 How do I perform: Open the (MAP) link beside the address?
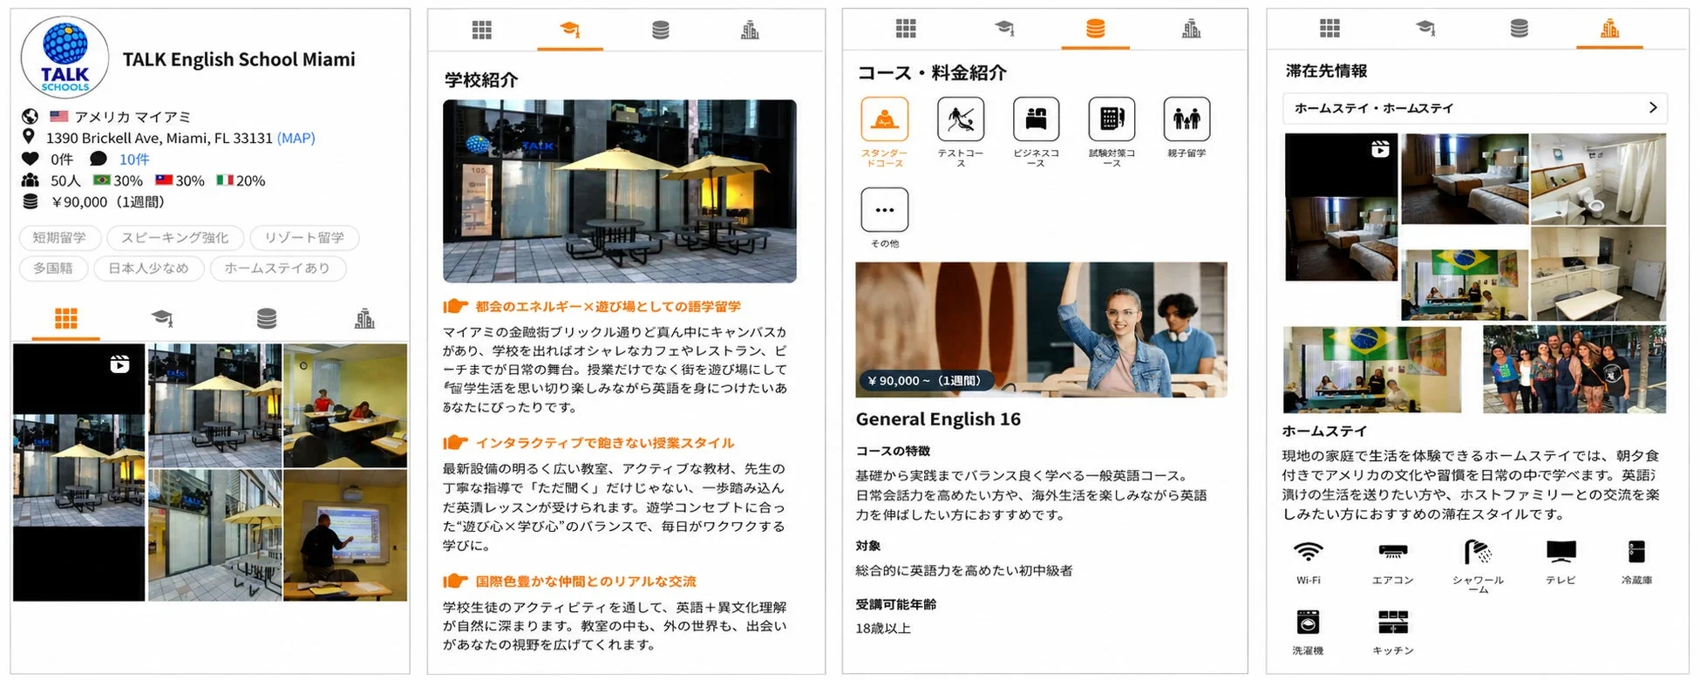click(x=296, y=138)
